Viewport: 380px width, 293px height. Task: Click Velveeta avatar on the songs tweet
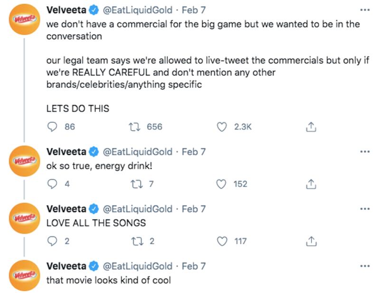tap(24, 219)
